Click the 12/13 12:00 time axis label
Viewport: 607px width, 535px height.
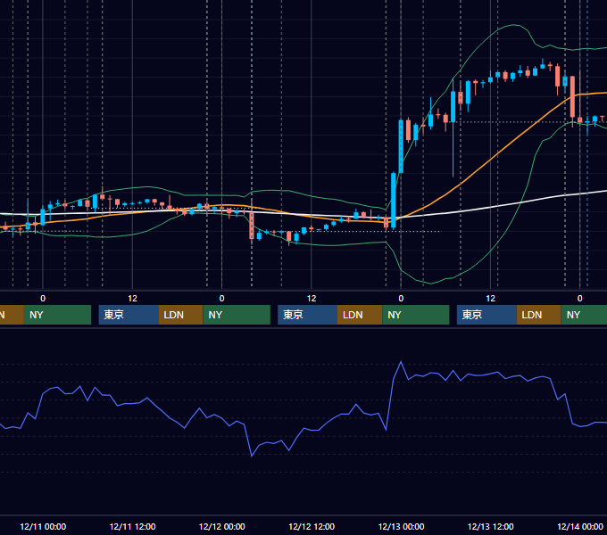pyautogui.click(x=490, y=526)
